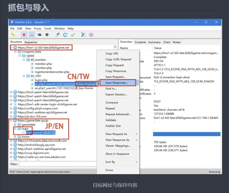Image resolution: width=229 pixels, height=193 pixels.
Task: Choose Copy cURL Request
Action: [118, 59]
